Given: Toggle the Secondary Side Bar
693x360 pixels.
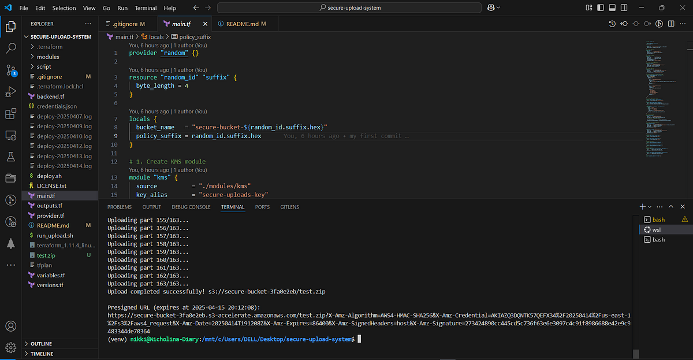Looking at the screenshot, I should coord(623,8).
